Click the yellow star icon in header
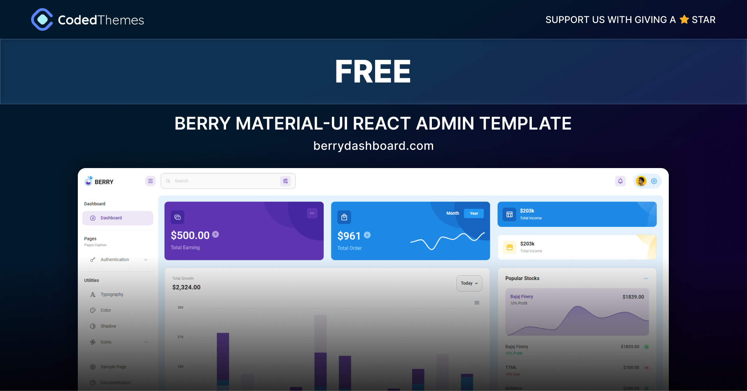The height and width of the screenshot is (391, 747). [684, 19]
